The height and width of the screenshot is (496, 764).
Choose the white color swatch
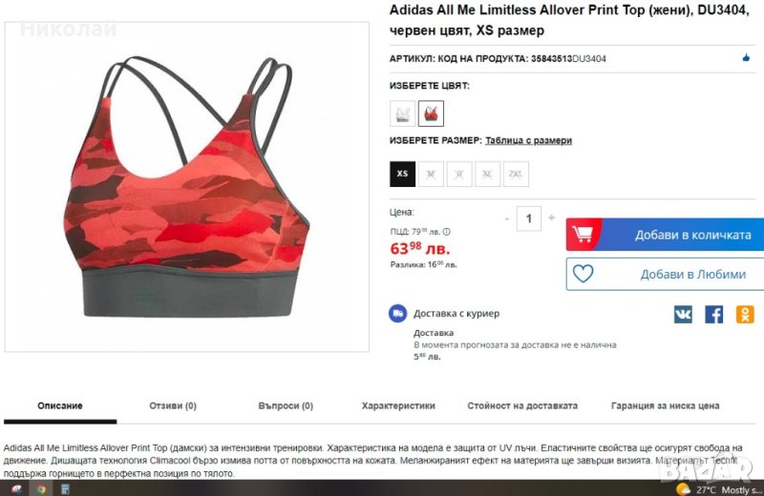pyautogui.click(x=402, y=114)
